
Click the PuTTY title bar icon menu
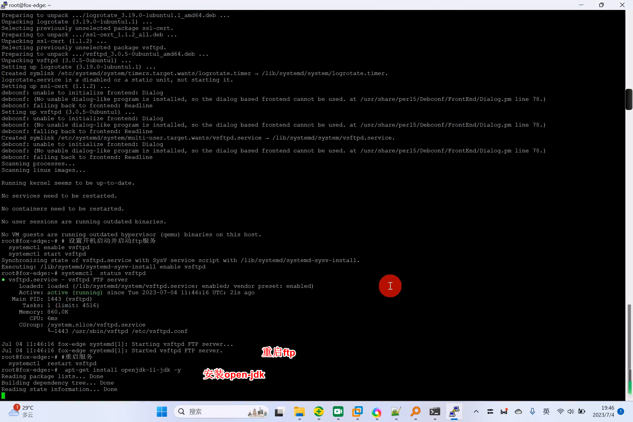point(4,5)
